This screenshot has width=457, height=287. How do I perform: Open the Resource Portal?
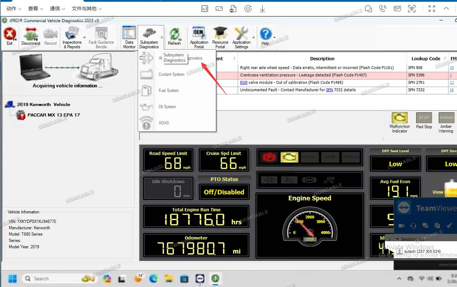[220, 37]
